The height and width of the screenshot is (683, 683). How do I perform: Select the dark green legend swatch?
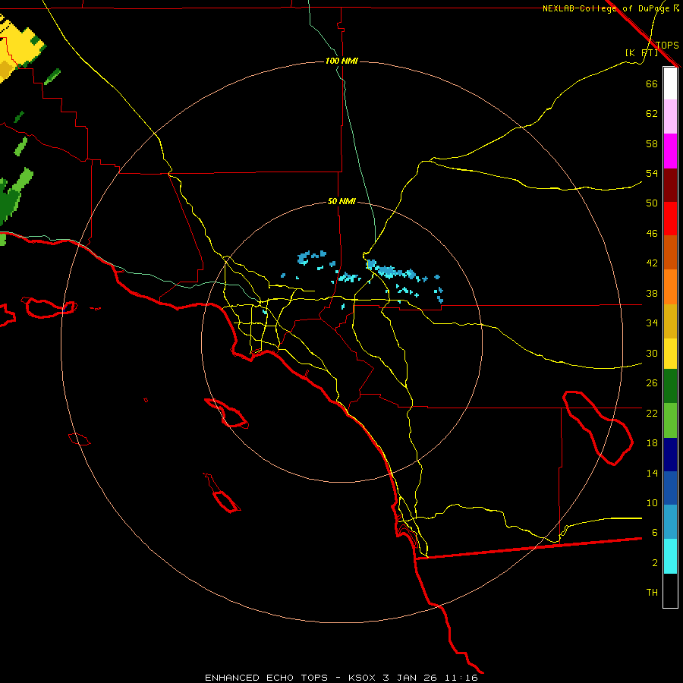point(670,386)
